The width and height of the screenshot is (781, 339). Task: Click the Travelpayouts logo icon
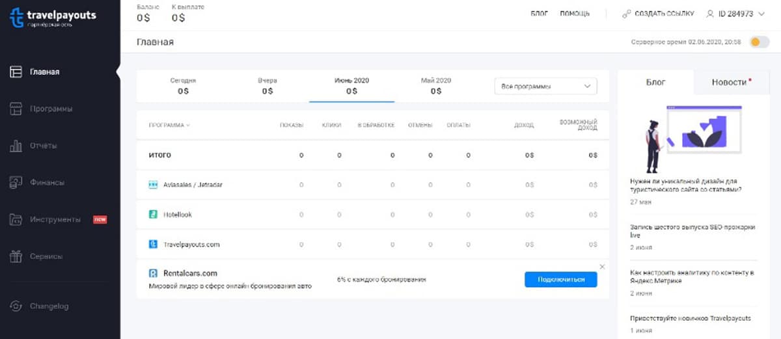click(17, 18)
